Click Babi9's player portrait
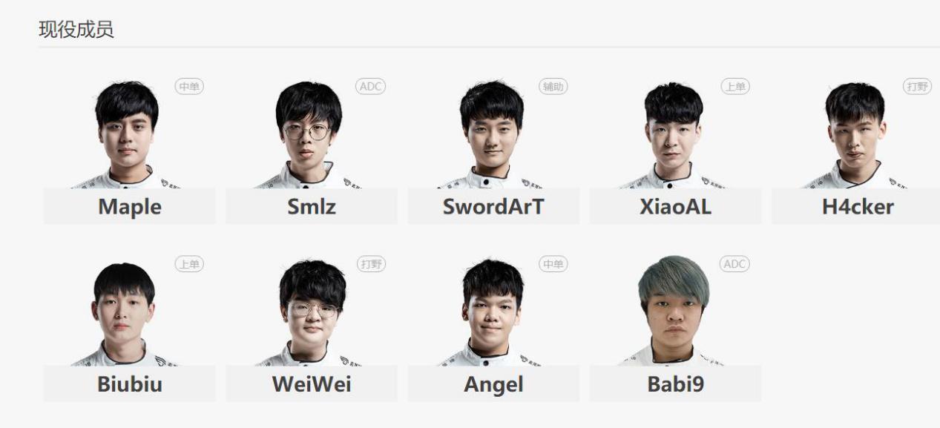The height and width of the screenshot is (428, 940). 674,311
